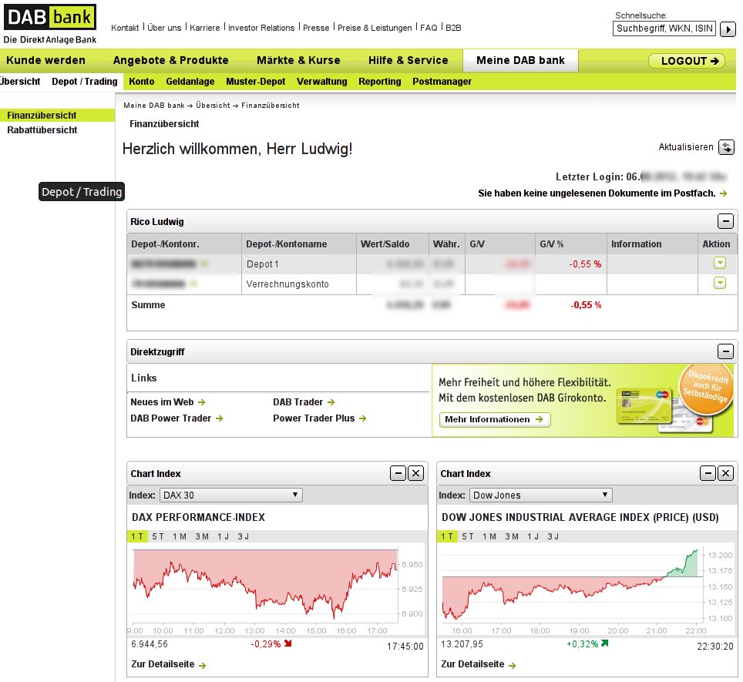Click the Girokonto card image in banner
The width and height of the screenshot is (743, 682).
click(645, 405)
